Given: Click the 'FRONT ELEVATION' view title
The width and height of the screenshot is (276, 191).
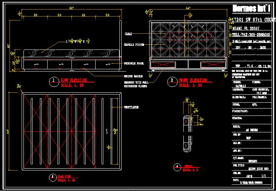Looking at the screenshot, I should pos(193,80).
